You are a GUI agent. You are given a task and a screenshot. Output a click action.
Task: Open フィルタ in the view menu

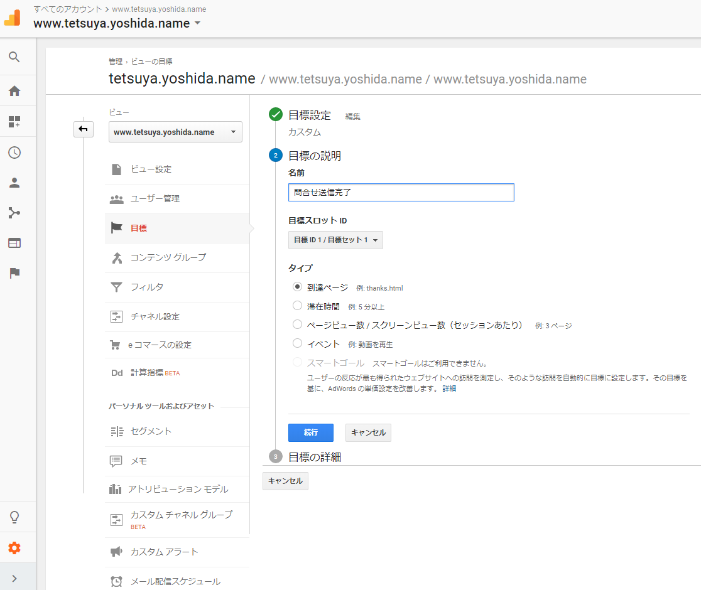point(147,287)
